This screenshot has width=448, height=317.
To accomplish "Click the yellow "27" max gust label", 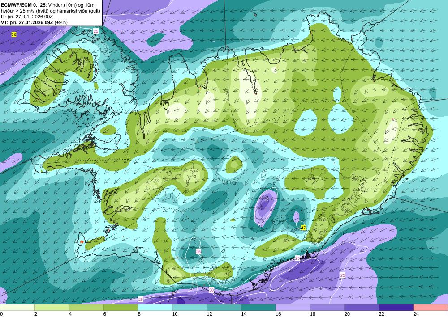I will click(x=303, y=228).
